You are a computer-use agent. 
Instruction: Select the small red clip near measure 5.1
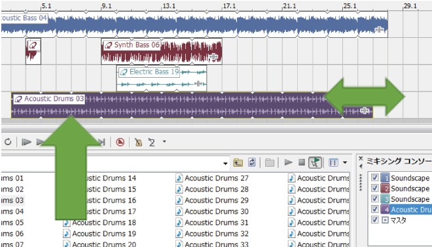(33, 52)
